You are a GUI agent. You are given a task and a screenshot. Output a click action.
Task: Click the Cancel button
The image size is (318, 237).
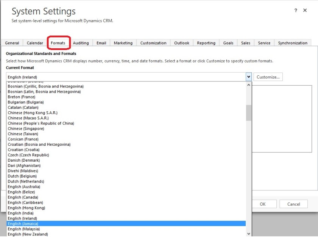pyautogui.click(x=293, y=204)
